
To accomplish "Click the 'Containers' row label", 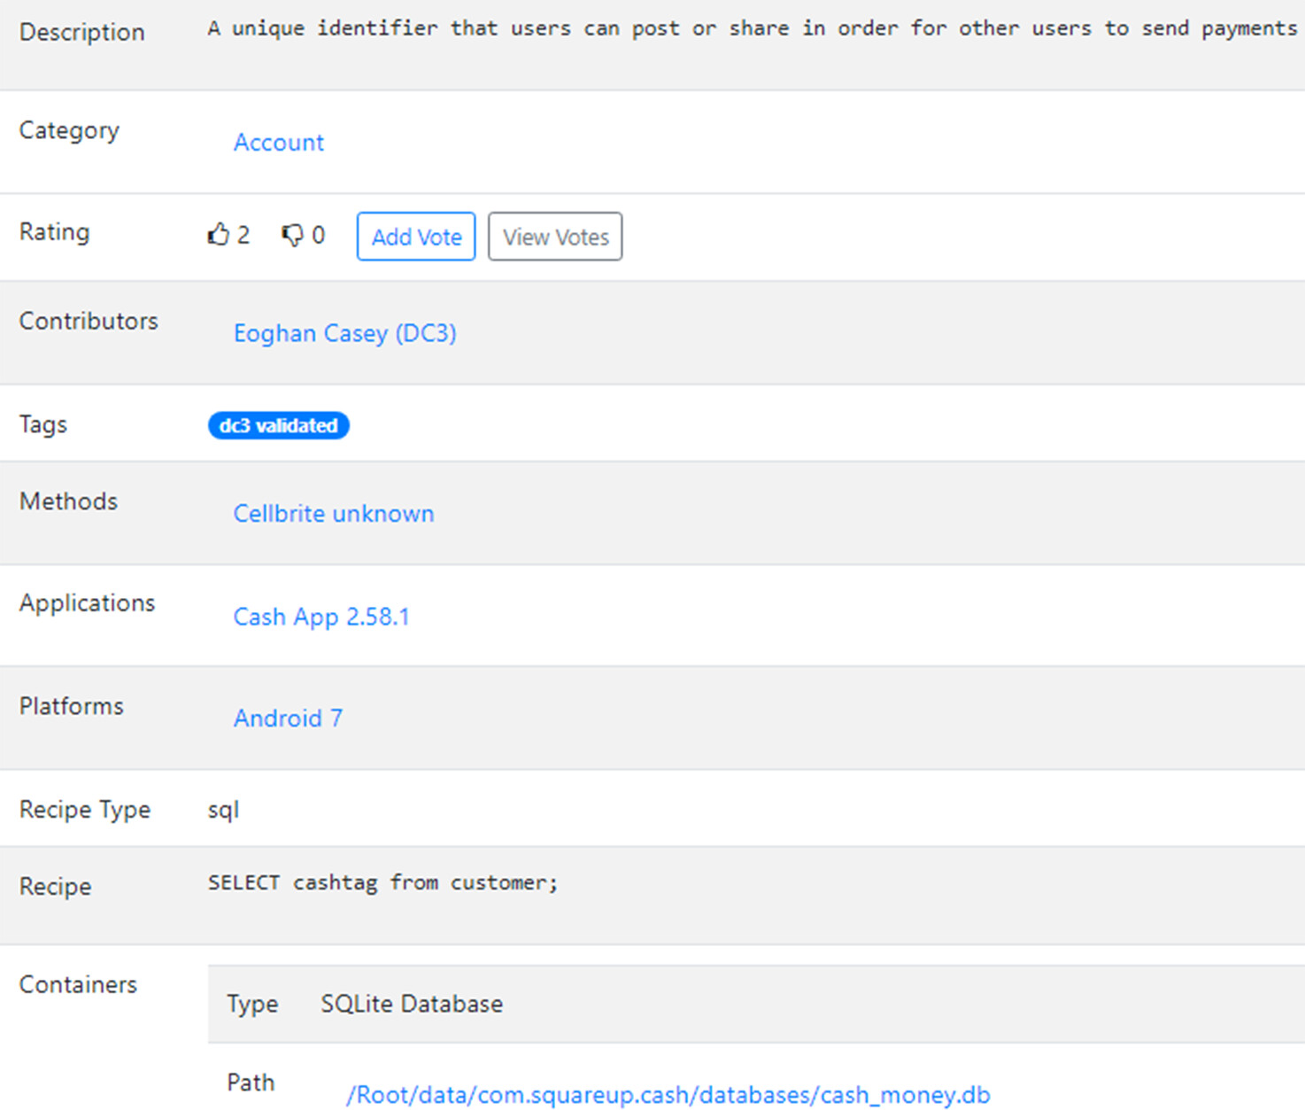I will pos(78,984).
